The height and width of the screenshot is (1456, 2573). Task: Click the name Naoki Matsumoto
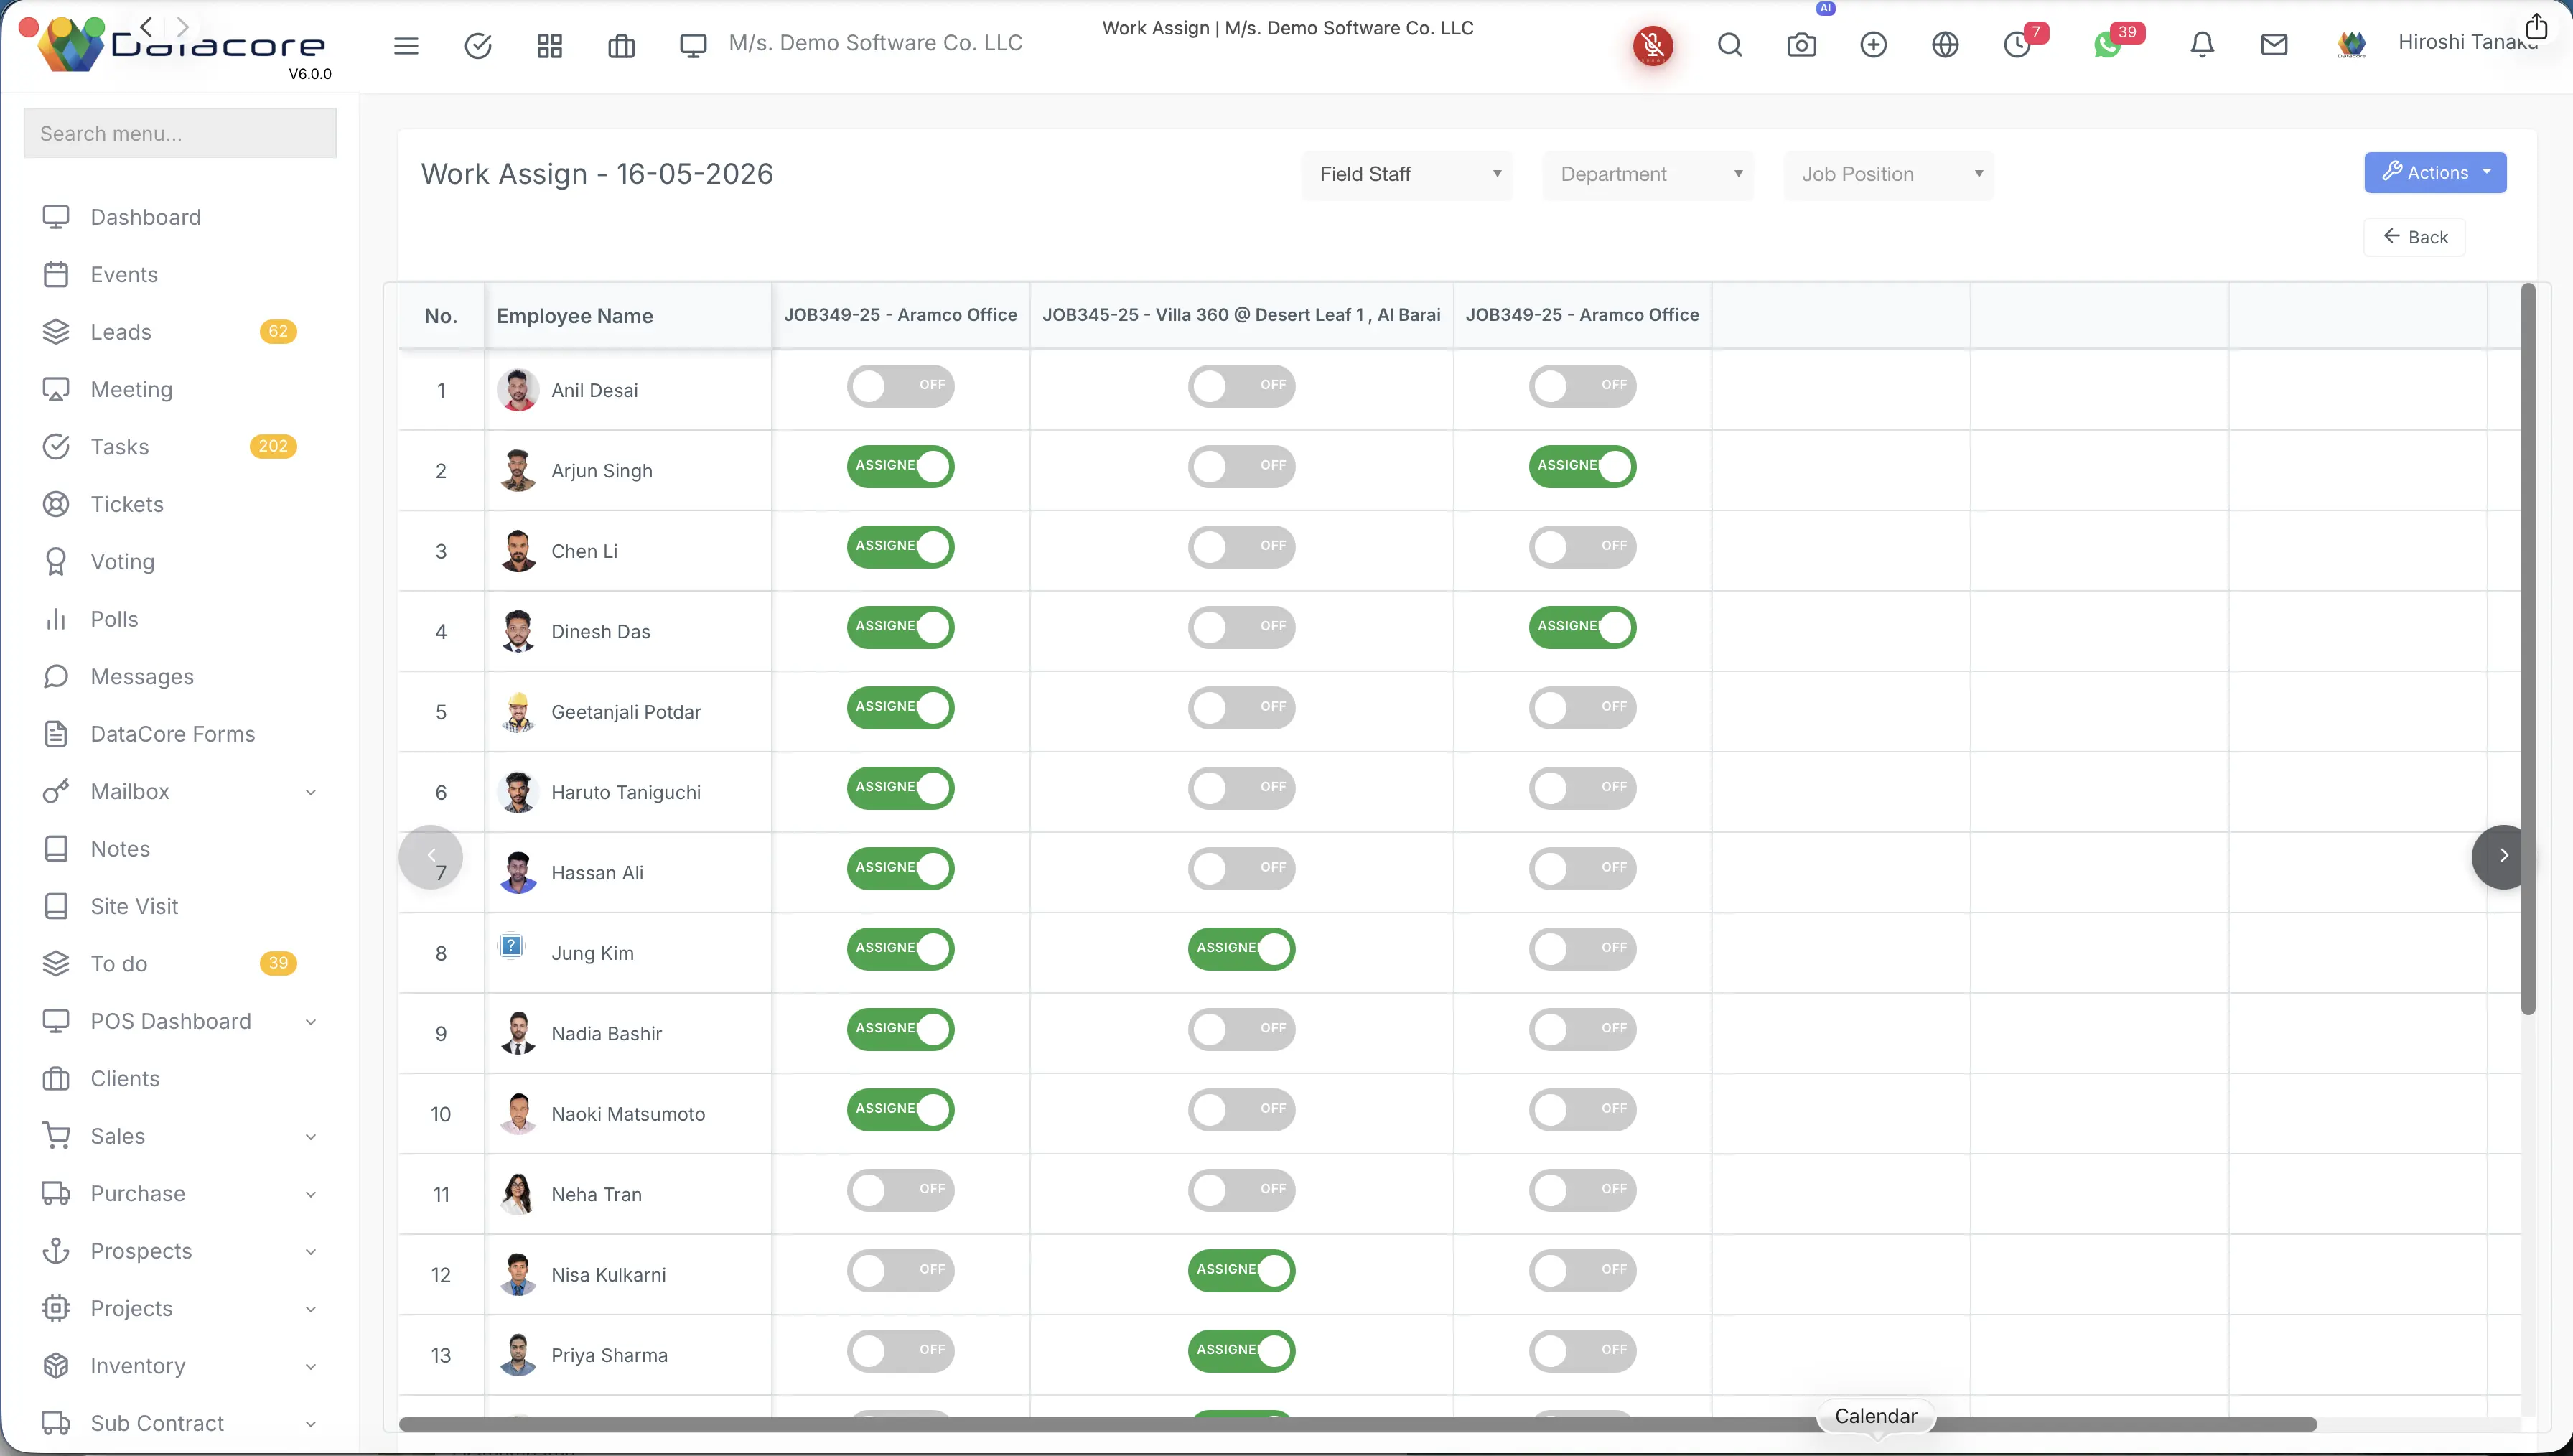tap(627, 1114)
